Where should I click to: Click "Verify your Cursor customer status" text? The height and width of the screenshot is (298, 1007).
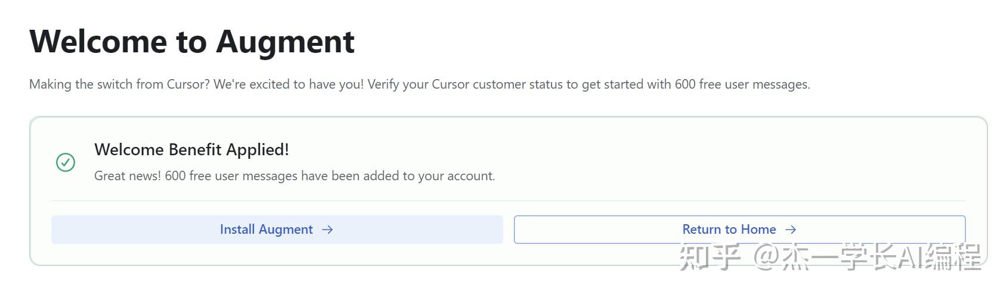[x=465, y=84]
